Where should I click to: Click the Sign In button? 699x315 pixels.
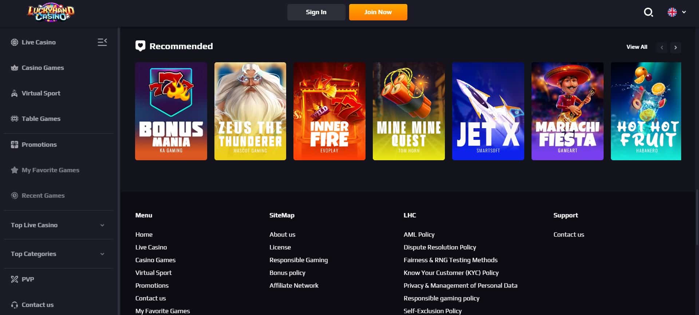tap(316, 12)
